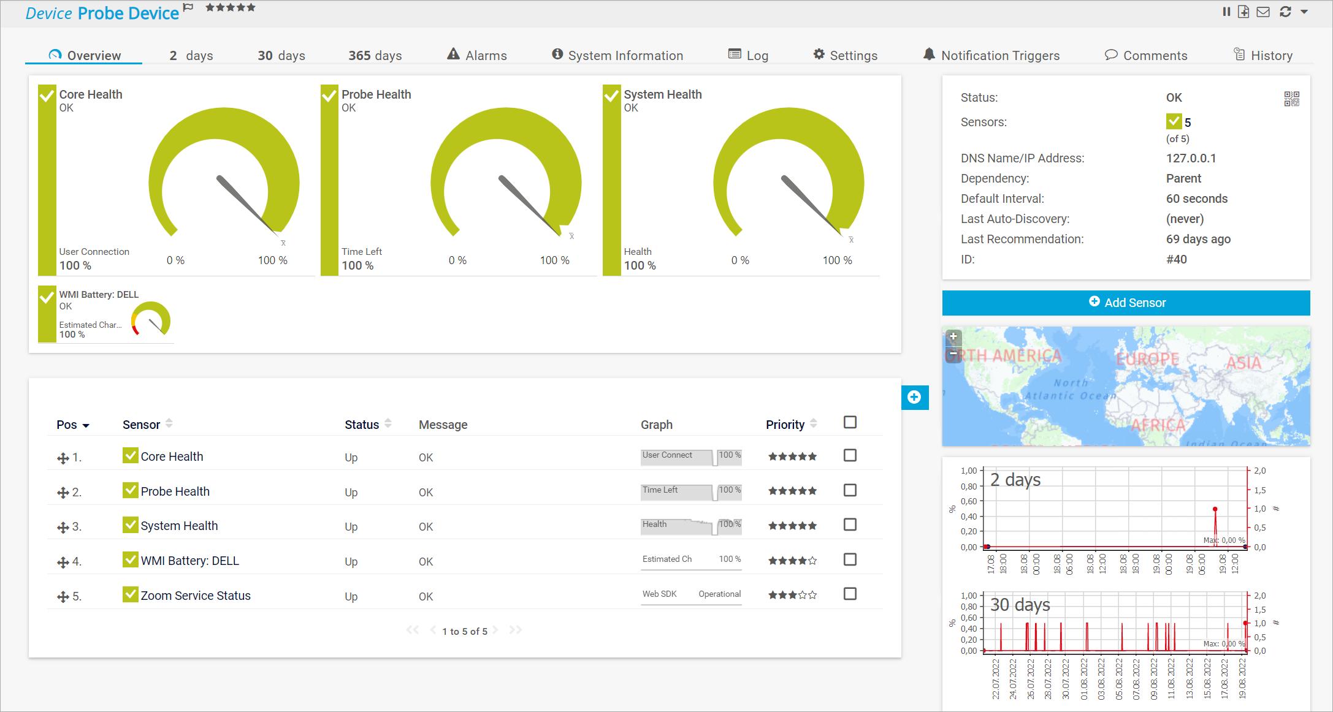Sort table by Priority column
This screenshot has width=1333, height=712.
coord(791,425)
